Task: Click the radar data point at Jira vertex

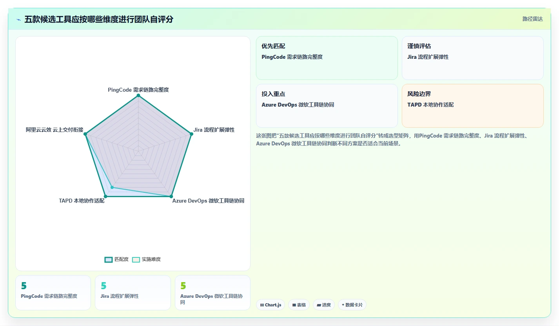Action: pos(191,134)
